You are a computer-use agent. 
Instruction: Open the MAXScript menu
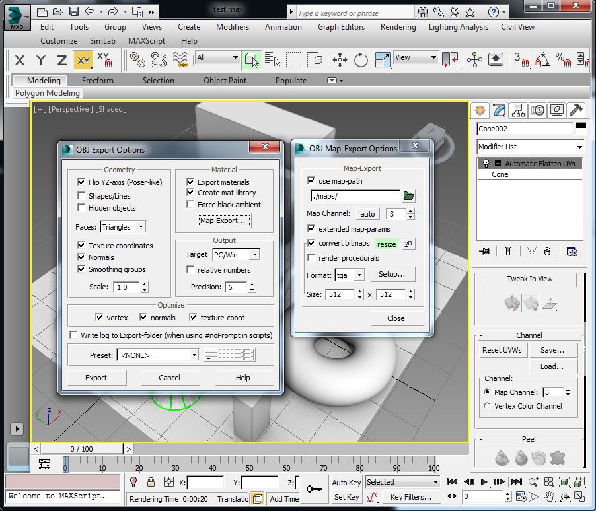pos(146,41)
